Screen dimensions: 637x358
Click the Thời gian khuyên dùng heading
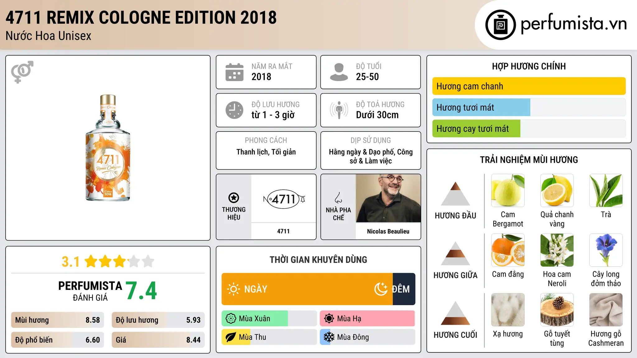318,259
